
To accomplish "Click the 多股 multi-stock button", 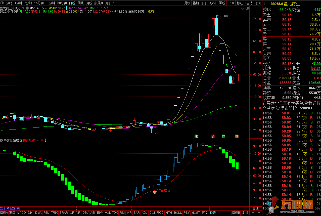I will point(204,3).
